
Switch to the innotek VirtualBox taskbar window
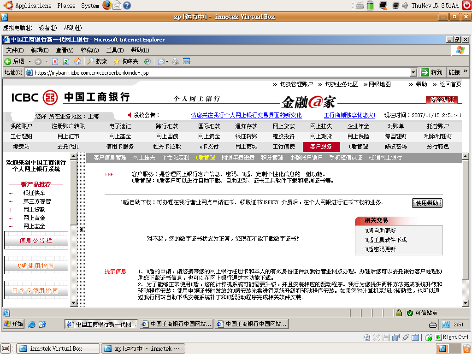coord(58,348)
